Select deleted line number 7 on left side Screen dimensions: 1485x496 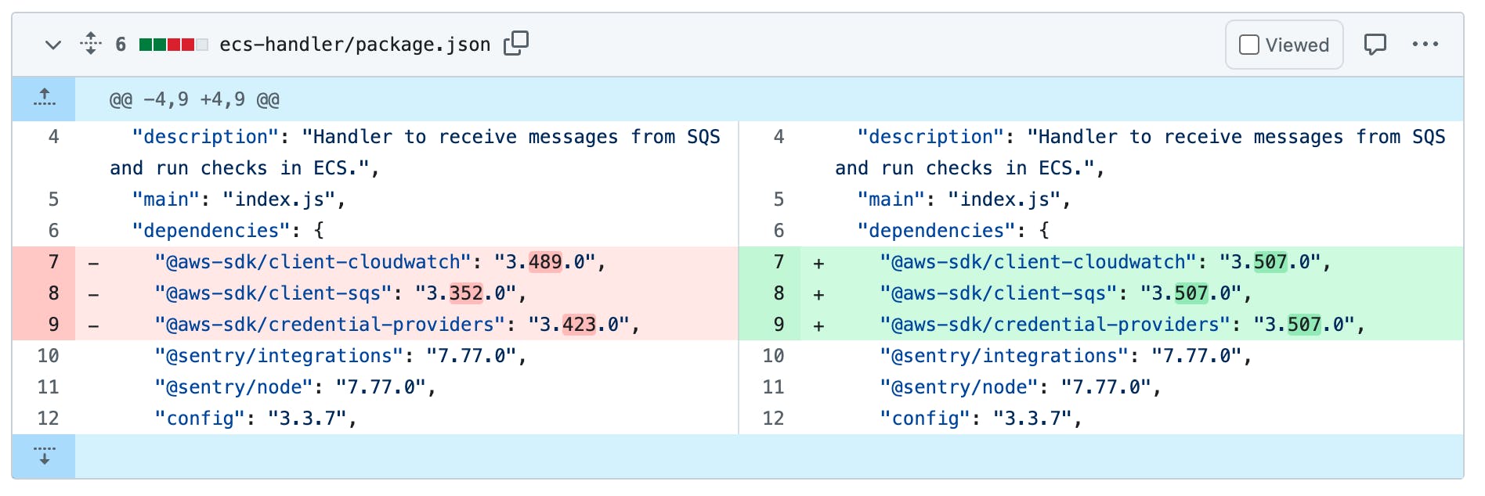click(x=53, y=262)
